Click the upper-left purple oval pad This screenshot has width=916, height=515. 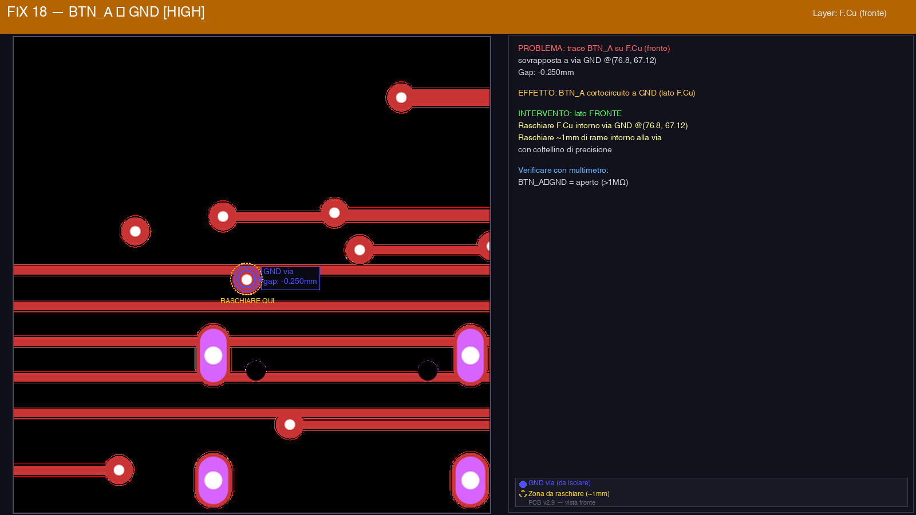[x=213, y=355]
